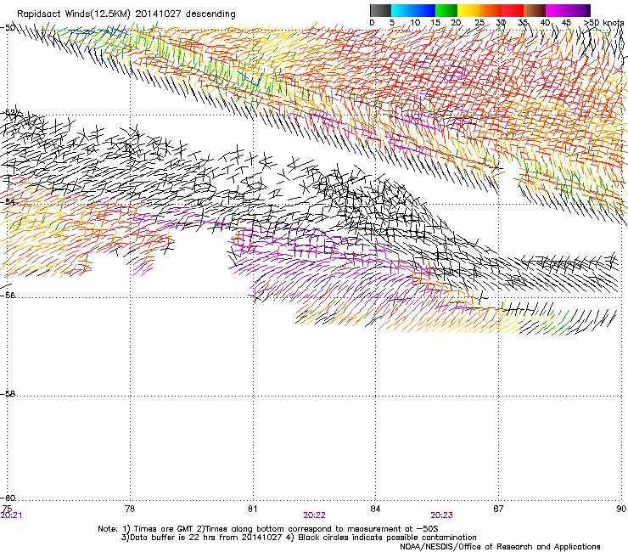Click the red 30-35 knots legend swatch
This screenshot has height=552, width=628.
[x=513, y=10]
